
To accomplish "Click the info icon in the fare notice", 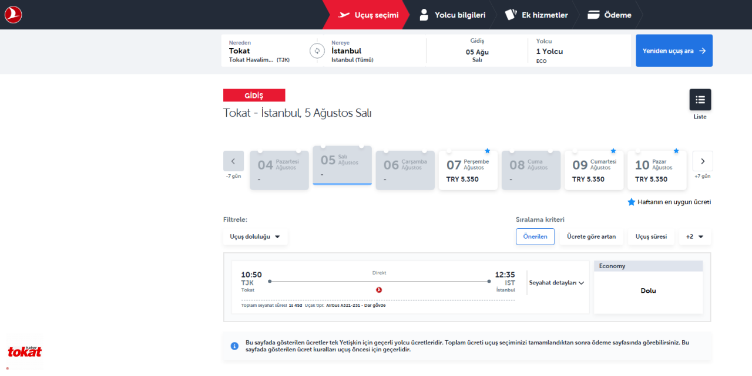I will [234, 346].
